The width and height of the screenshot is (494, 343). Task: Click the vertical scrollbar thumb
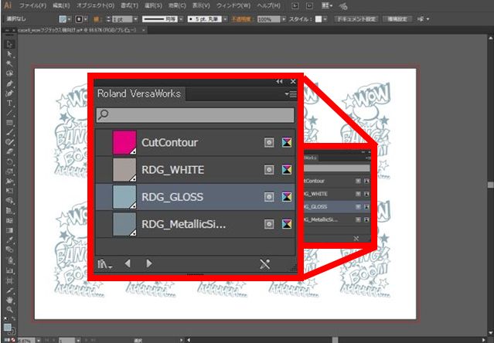coord(491,185)
